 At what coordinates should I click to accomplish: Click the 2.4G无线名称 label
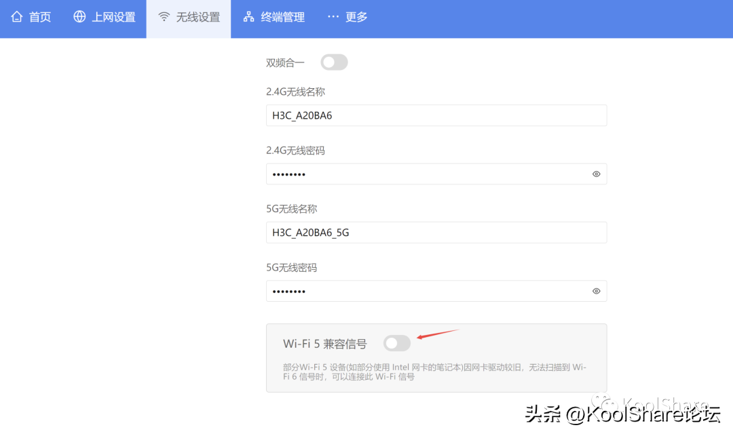(x=295, y=92)
